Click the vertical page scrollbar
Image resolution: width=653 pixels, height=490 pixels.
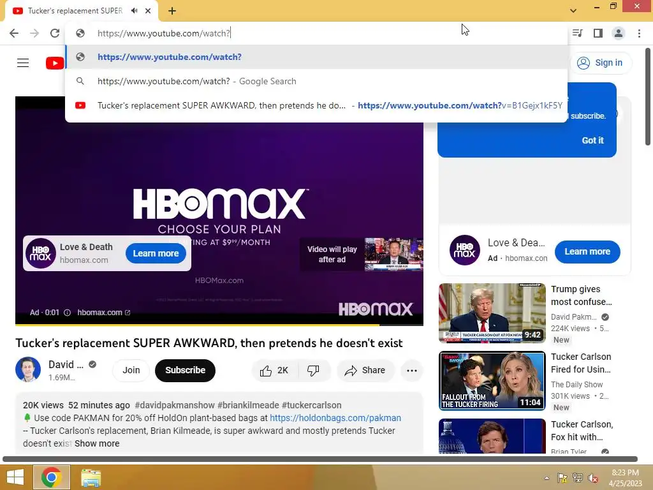click(x=648, y=97)
